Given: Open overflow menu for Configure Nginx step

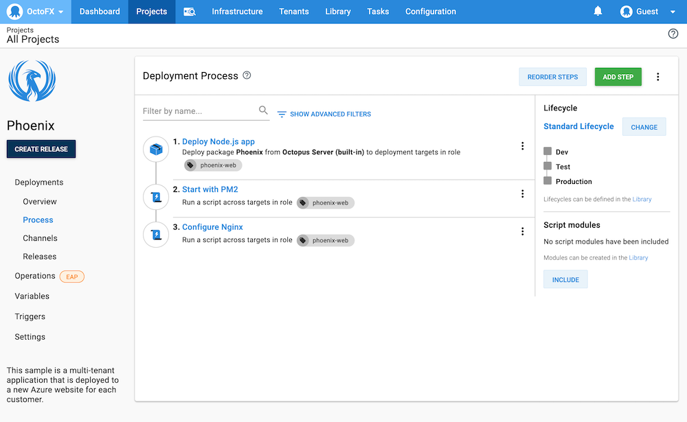Looking at the screenshot, I should pos(522,232).
